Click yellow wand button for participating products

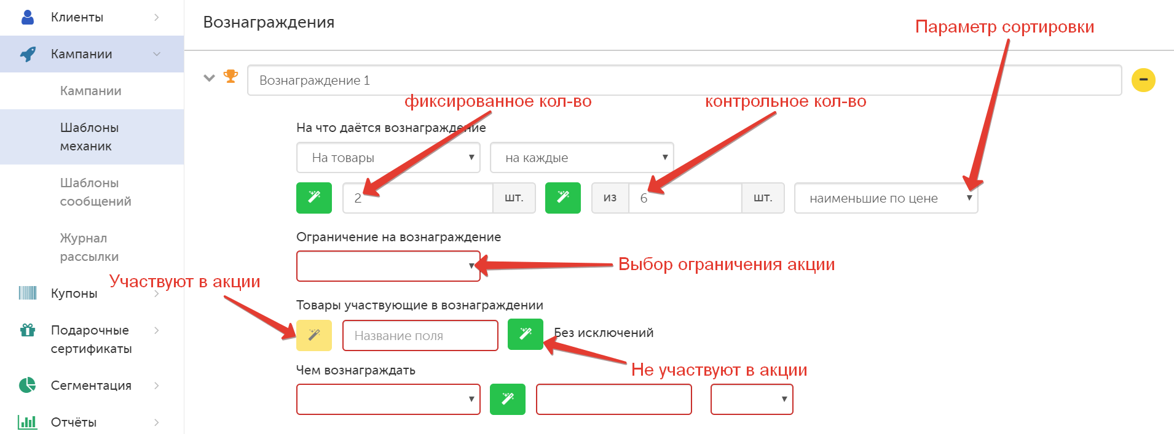pyautogui.click(x=314, y=335)
